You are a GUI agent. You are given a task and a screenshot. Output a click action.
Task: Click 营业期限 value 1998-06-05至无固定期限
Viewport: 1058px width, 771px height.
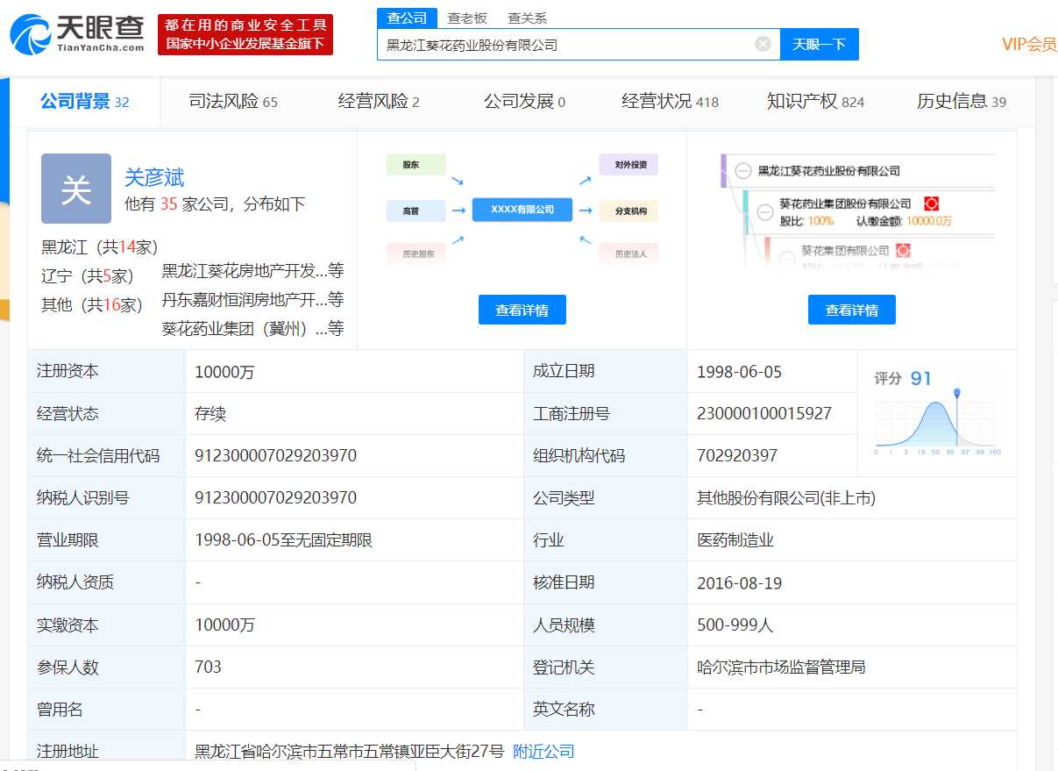tap(284, 540)
